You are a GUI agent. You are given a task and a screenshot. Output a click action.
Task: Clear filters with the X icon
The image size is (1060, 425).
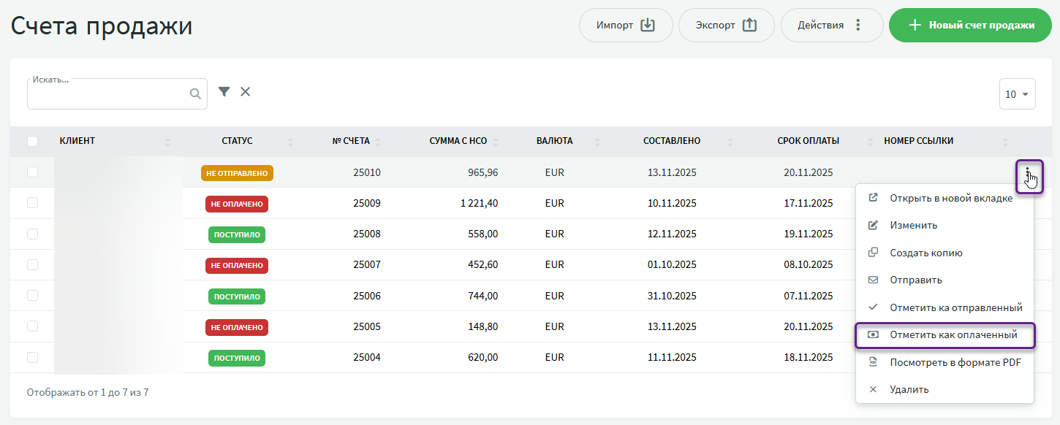pyautogui.click(x=246, y=92)
